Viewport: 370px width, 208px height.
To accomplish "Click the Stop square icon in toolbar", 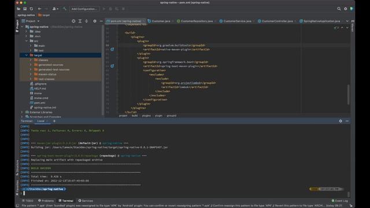I will pos(123,9).
